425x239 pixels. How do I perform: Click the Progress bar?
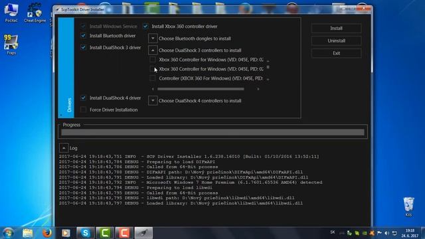tap(212, 132)
